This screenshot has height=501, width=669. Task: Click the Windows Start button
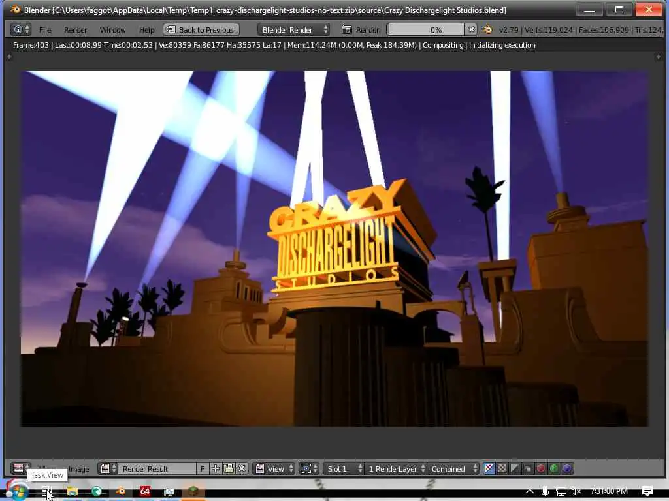[x=17, y=491]
